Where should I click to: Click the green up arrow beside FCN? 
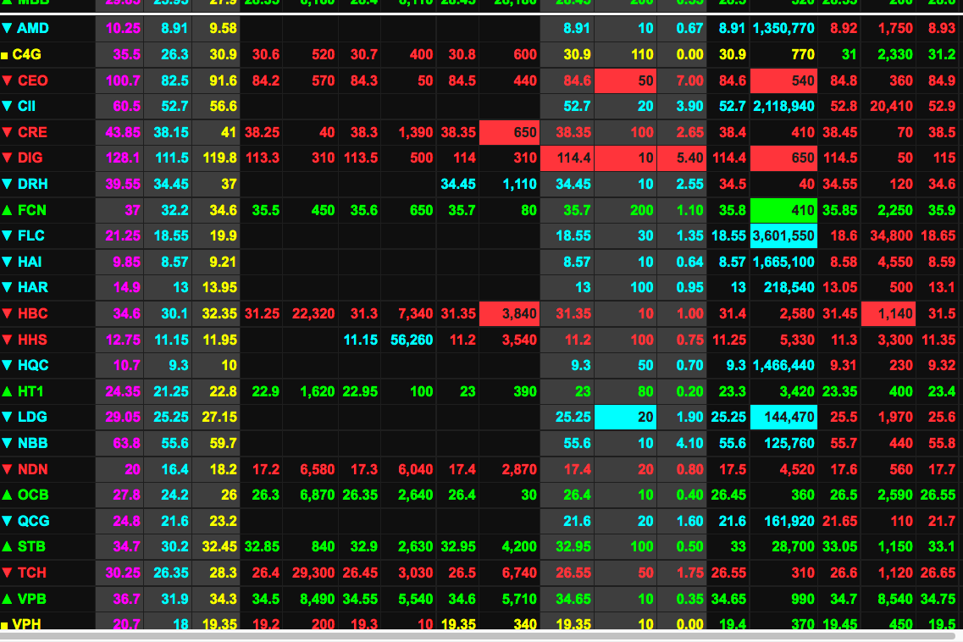point(7,210)
